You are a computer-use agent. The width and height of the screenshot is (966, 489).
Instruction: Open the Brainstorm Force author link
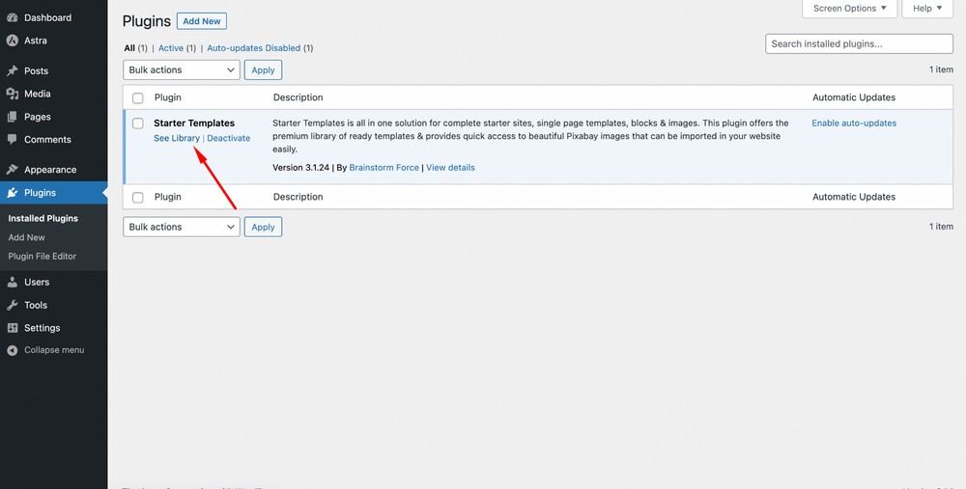384,168
